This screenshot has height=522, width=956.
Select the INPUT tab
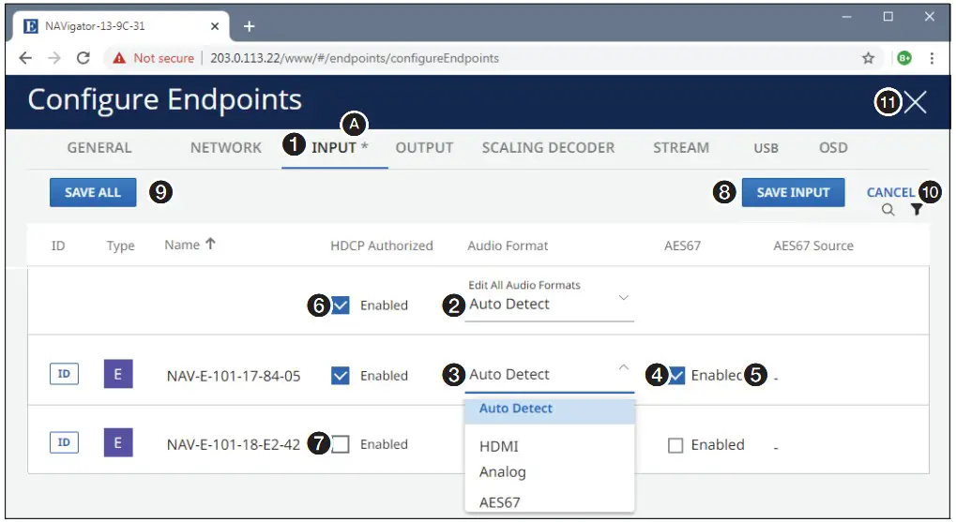tap(334, 148)
